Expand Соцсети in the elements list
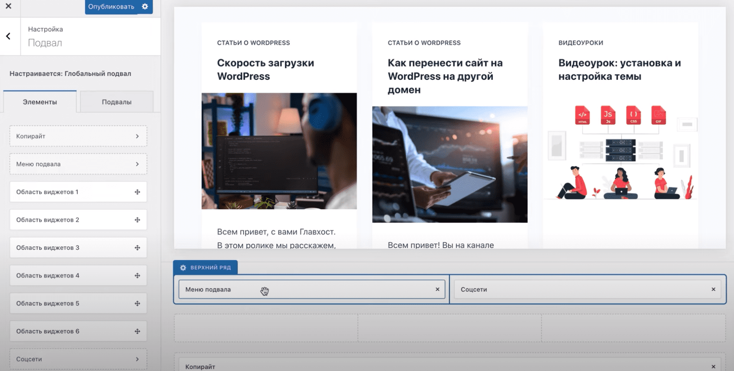The width and height of the screenshot is (734, 371). [x=137, y=359]
